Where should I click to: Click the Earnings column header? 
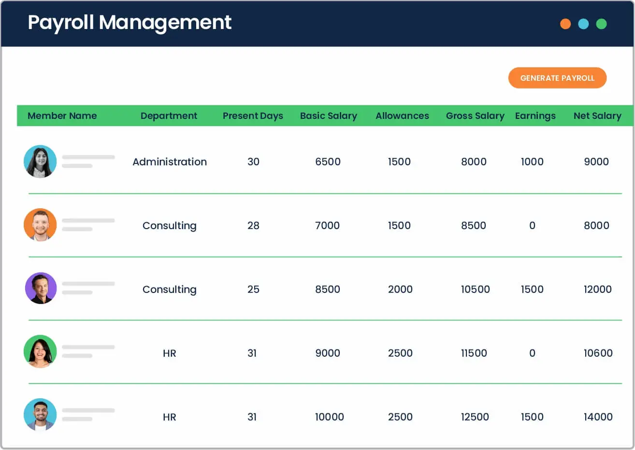pos(535,116)
